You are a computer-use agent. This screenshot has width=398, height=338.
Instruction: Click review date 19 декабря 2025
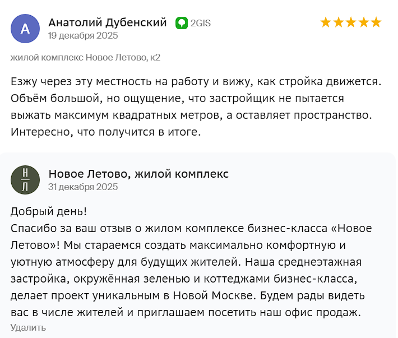pyautogui.click(x=83, y=35)
